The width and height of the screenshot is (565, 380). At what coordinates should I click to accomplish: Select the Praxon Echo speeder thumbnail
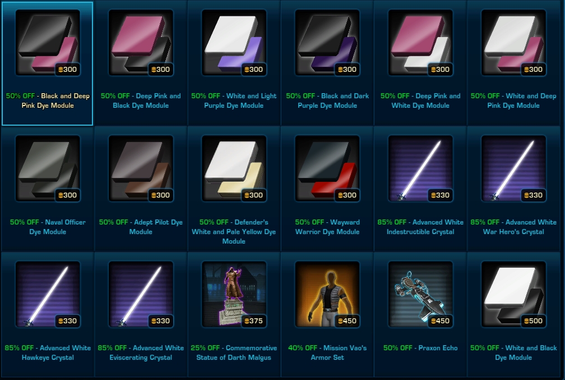420,294
